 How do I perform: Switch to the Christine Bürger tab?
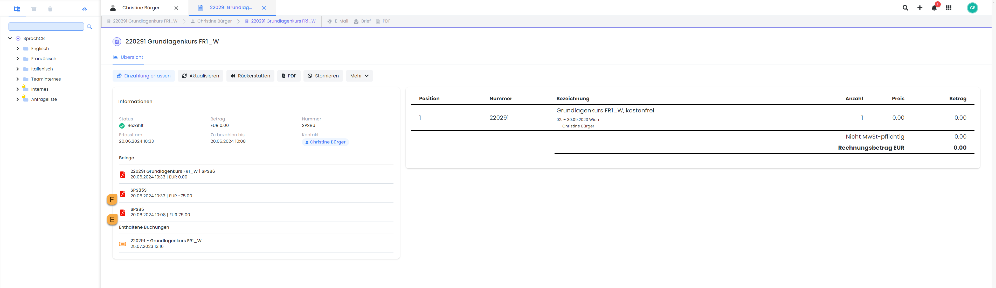(141, 8)
